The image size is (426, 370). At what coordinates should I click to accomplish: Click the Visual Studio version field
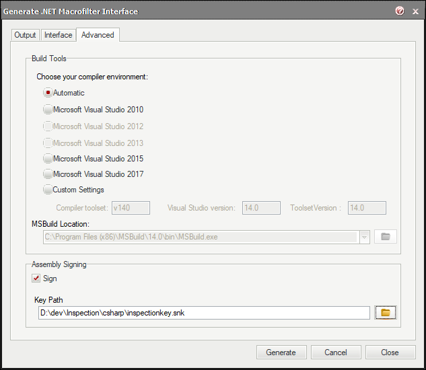[261, 208]
